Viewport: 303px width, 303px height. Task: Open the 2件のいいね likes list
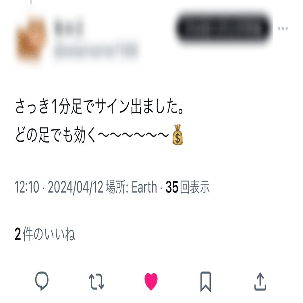45,234
